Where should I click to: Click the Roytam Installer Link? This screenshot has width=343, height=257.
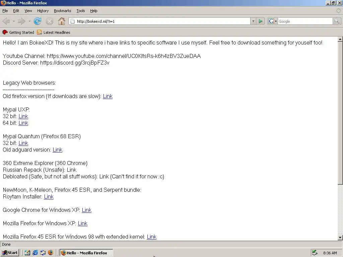pyautogui.click(x=49, y=196)
